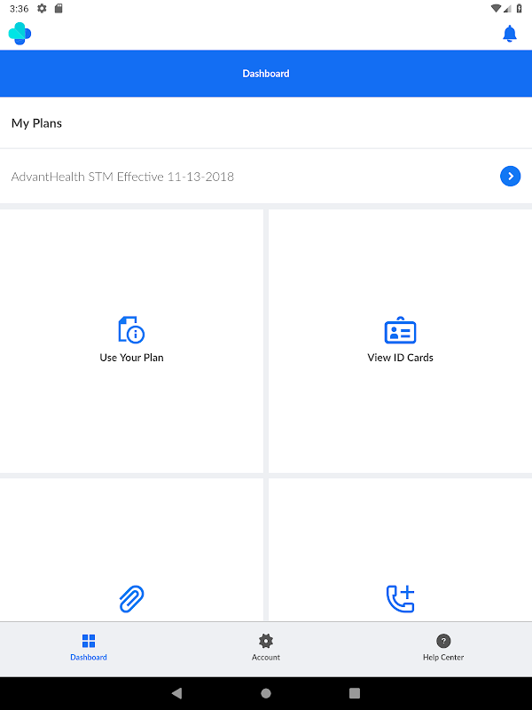Tap the Wi-Fi signal icon in the status bar
The height and width of the screenshot is (710, 532).
pyautogui.click(x=496, y=8)
